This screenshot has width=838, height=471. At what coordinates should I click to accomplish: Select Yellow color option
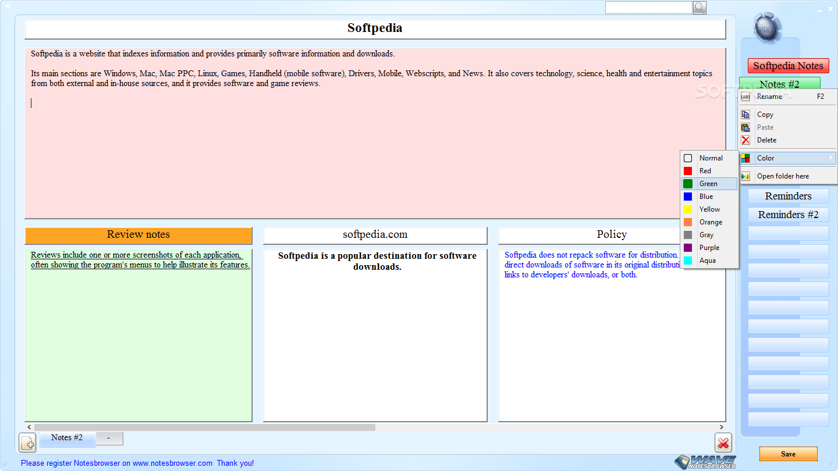click(709, 209)
